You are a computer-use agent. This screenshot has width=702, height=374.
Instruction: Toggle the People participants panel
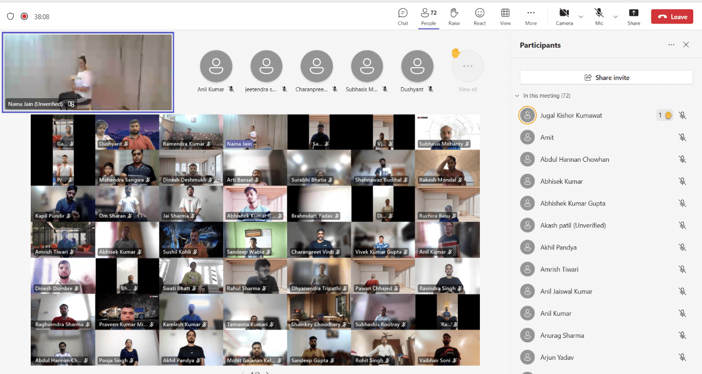point(428,16)
